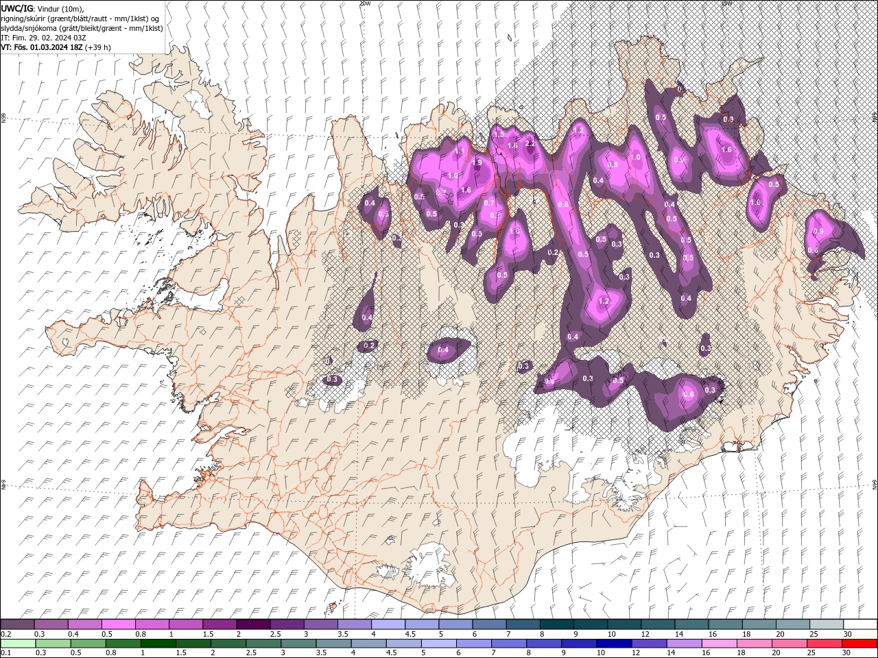
Task: Click the upper legend swatch between 14 and 16
Action: coord(692,624)
